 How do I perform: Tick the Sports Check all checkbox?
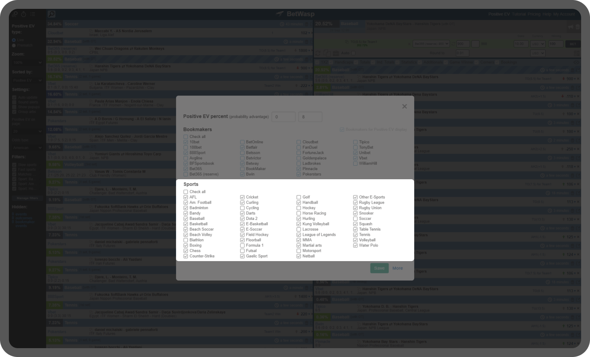click(186, 192)
